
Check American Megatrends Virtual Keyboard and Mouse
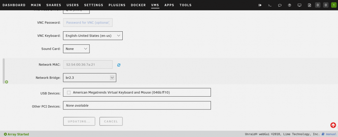69,93
